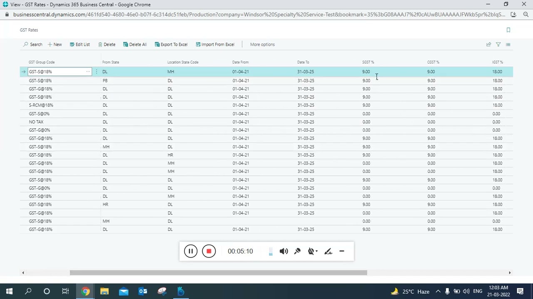
Task: Minimize the recorder toolbar
Action: point(341,251)
